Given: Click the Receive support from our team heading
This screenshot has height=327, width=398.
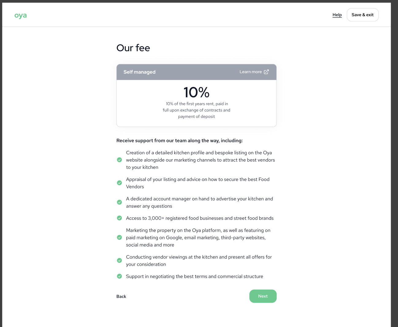Looking at the screenshot, I should 179,141.
